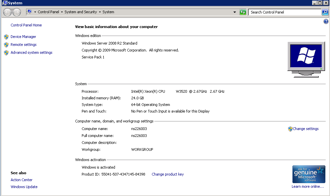Click the System window title bar icon
This screenshot has height=196, width=330.
coord(5,3)
